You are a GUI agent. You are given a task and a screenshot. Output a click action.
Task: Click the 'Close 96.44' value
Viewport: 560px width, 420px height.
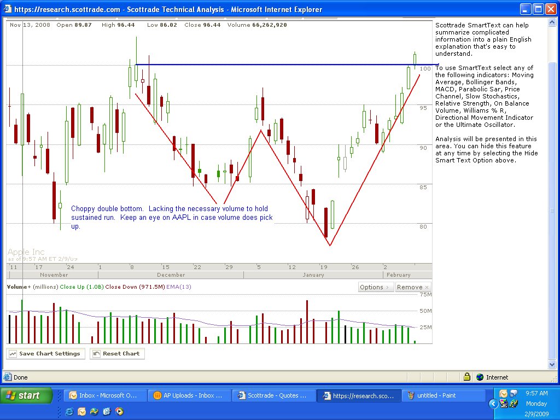click(202, 25)
